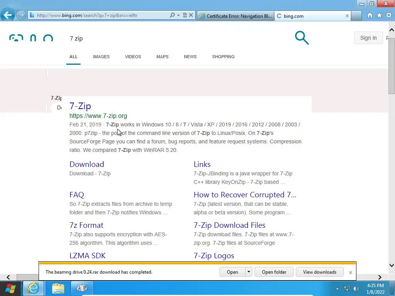395x296 pixels.
Task: Open the https://www.7-zip.org URL link
Action: click(x=98, y=116)
